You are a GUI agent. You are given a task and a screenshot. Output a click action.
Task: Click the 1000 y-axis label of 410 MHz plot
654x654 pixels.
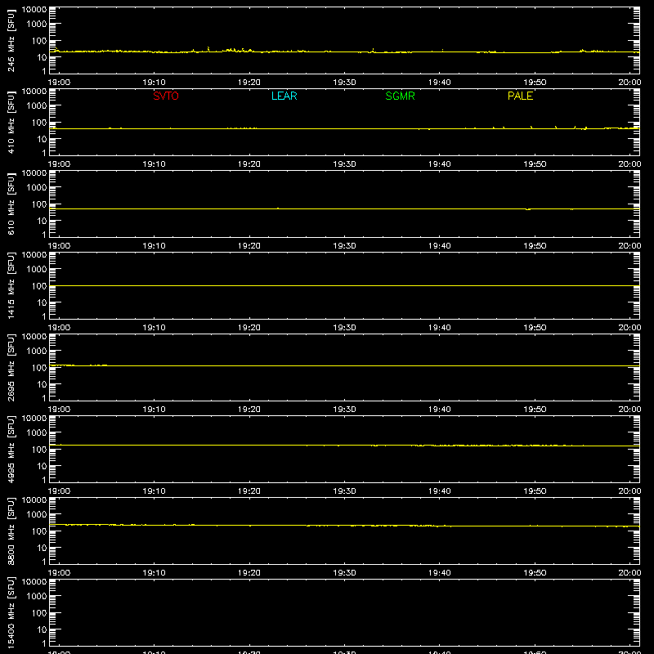[37, 106]
